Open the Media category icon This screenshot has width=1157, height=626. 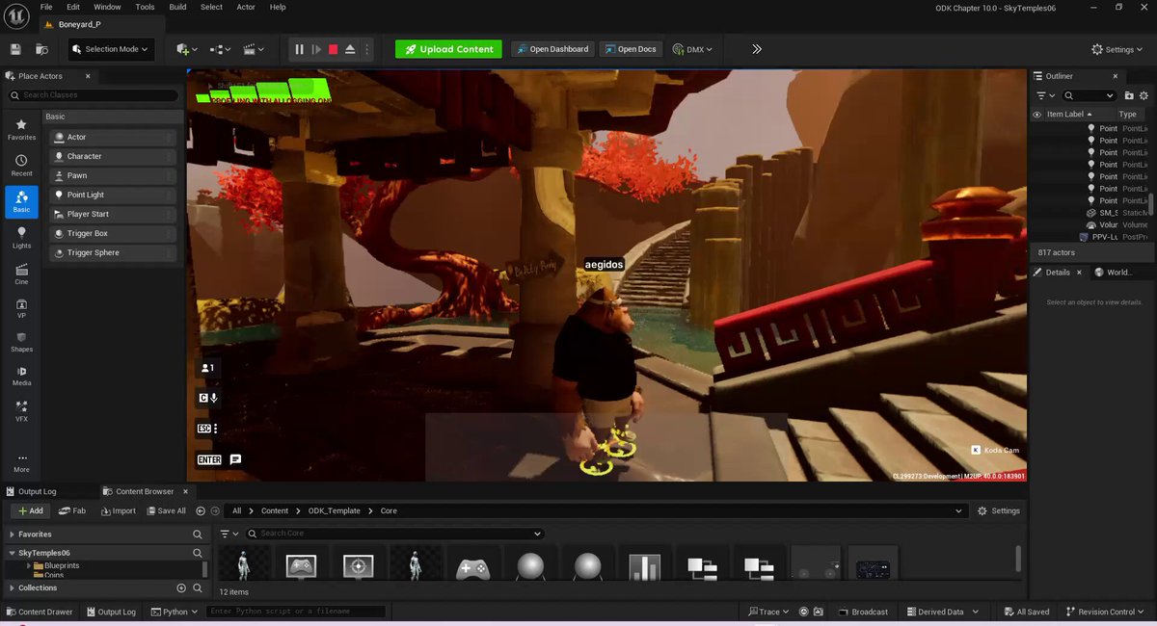(21, 376)
